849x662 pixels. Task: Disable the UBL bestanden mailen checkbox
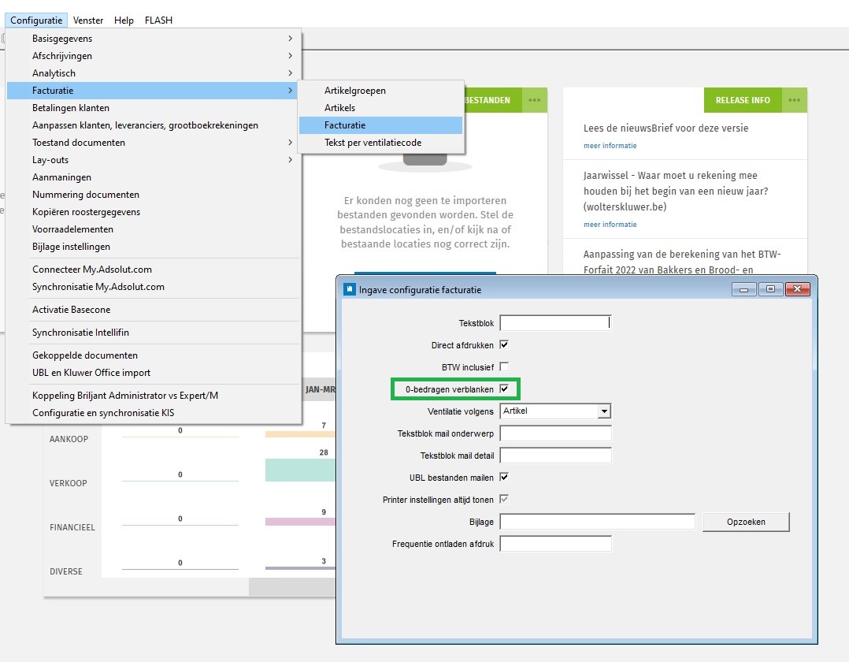coord(504,477)
